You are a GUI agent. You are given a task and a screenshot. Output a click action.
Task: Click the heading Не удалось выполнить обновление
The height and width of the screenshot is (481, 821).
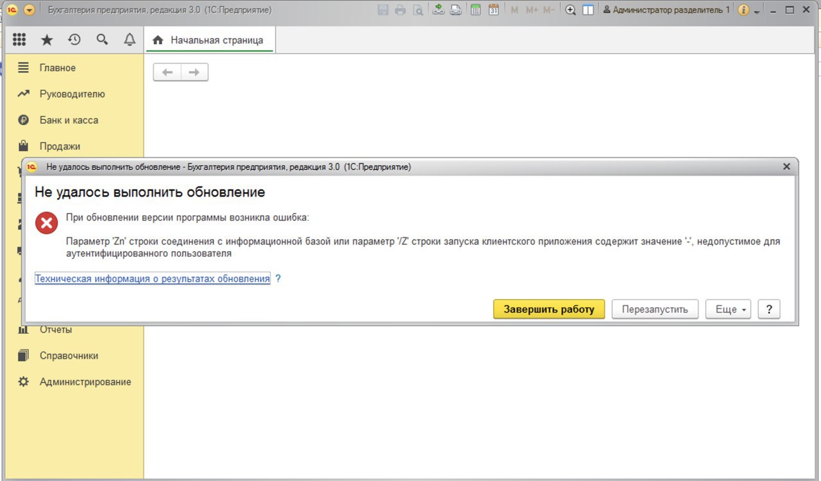[149, 192]
